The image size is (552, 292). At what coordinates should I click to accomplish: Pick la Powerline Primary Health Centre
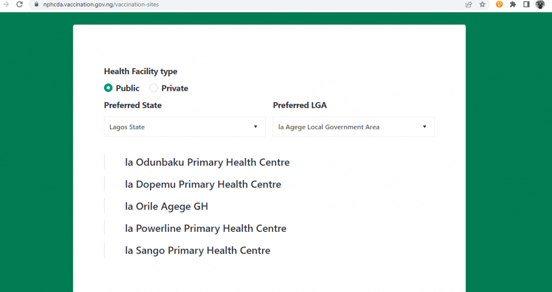[205, 229]
